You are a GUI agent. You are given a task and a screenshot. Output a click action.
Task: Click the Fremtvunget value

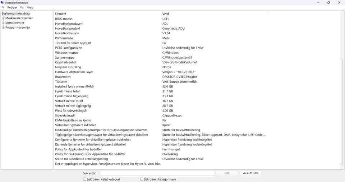(x=171, y=149)
